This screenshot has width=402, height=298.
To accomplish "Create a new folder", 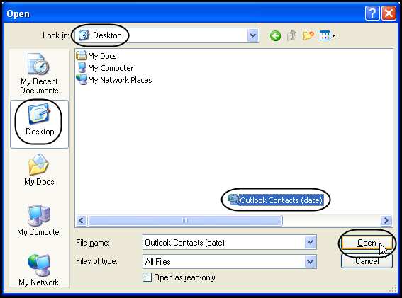I will pyautogui.click(x=308, y=35).
